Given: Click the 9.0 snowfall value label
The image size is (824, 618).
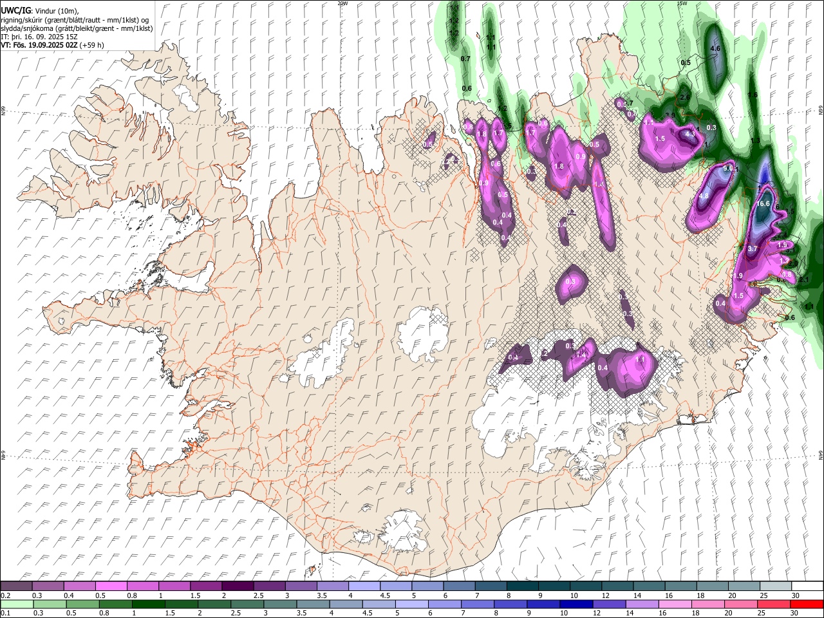Looking at the screenshot, I should click(x=728, y=168).
